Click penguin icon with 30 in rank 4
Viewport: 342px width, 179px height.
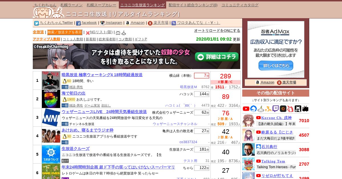pos(64,136)
